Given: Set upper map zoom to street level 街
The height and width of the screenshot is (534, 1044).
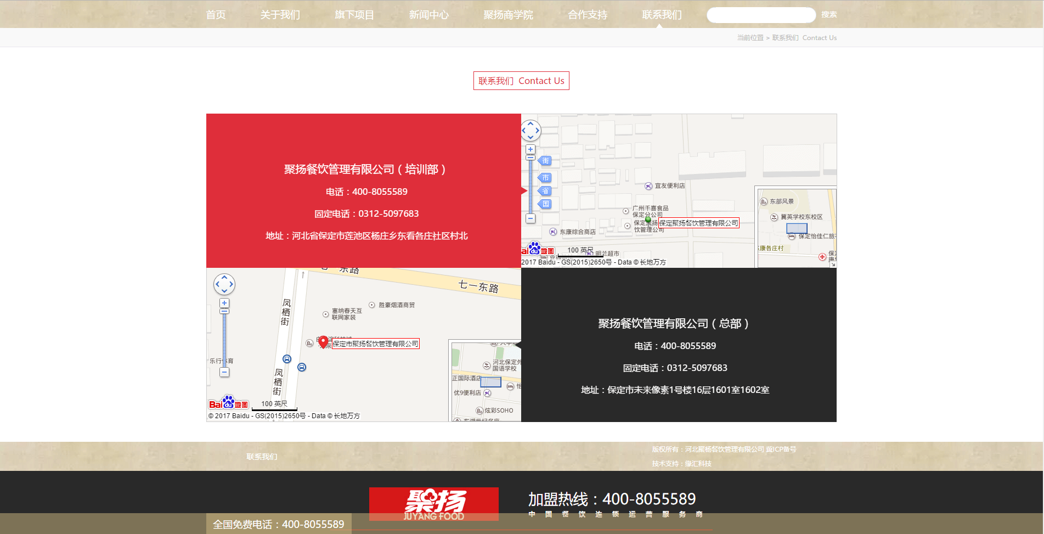Looking at the screenshot, I should 545,161.
